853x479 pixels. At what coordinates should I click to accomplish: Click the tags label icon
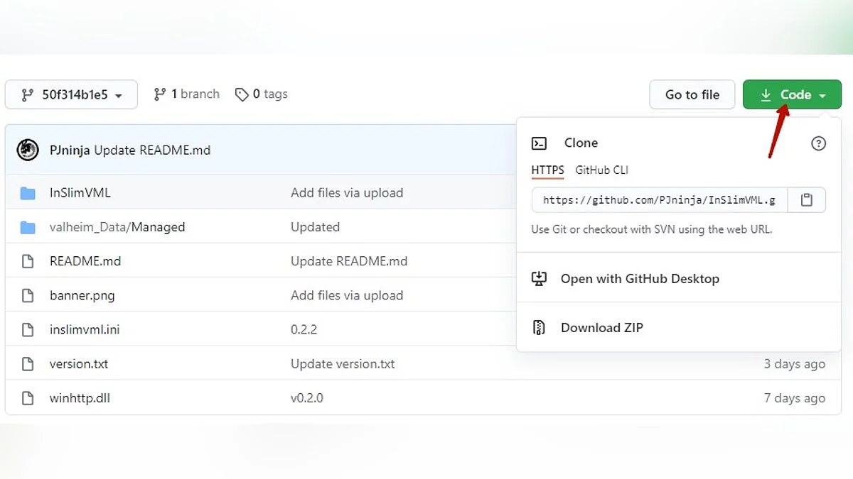tap(242, 94)
